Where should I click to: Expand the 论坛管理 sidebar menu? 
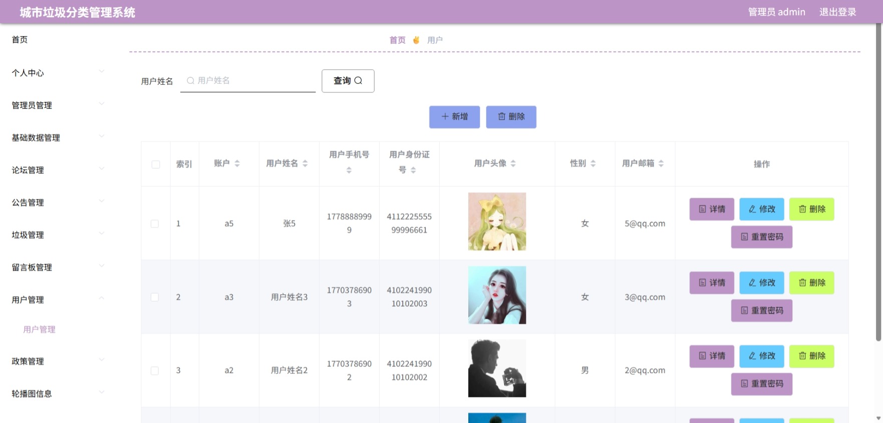[102, 169]
